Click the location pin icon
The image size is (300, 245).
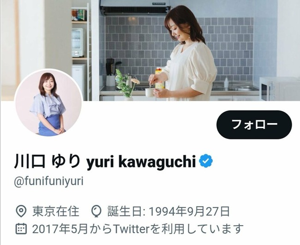click(x=21, y=211)
